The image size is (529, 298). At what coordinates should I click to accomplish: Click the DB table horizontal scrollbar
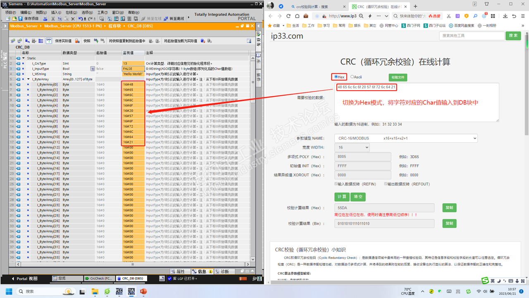coord(132,264)
